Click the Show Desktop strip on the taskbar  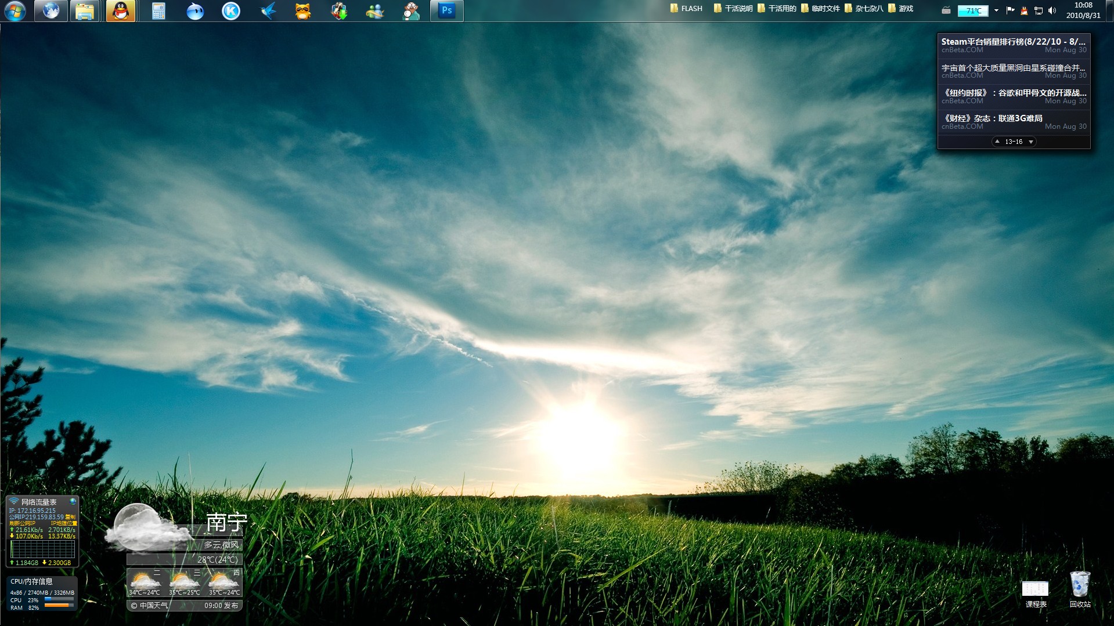(1109, 10)
